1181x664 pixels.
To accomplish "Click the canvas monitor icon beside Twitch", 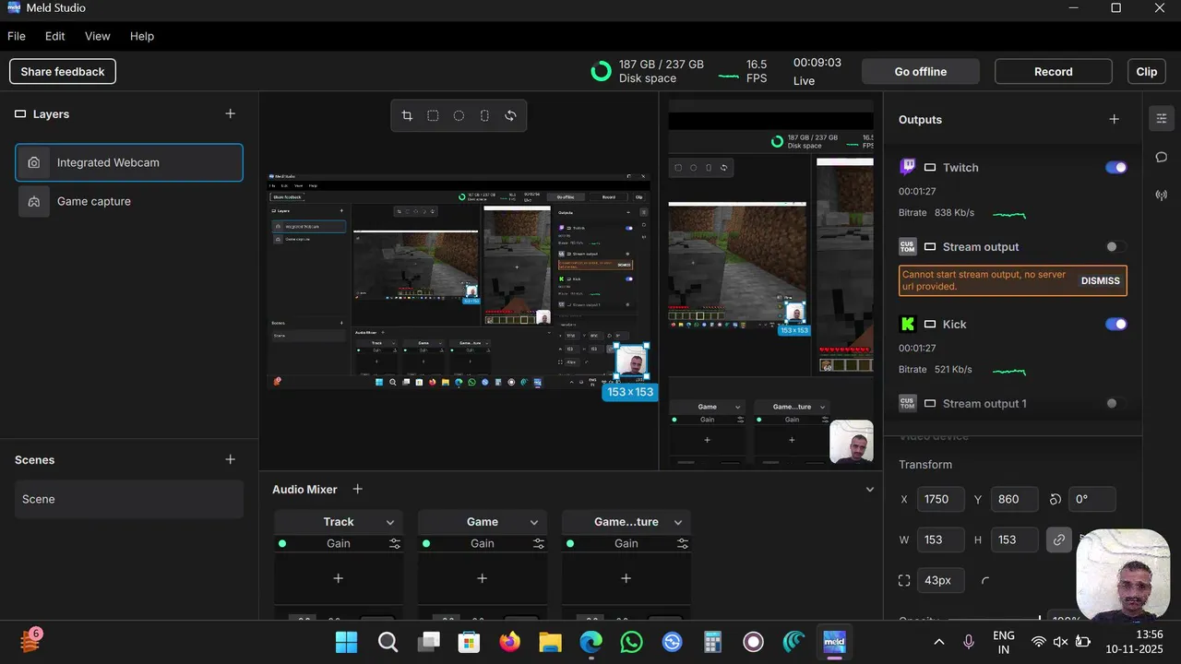I will point(930,167).
